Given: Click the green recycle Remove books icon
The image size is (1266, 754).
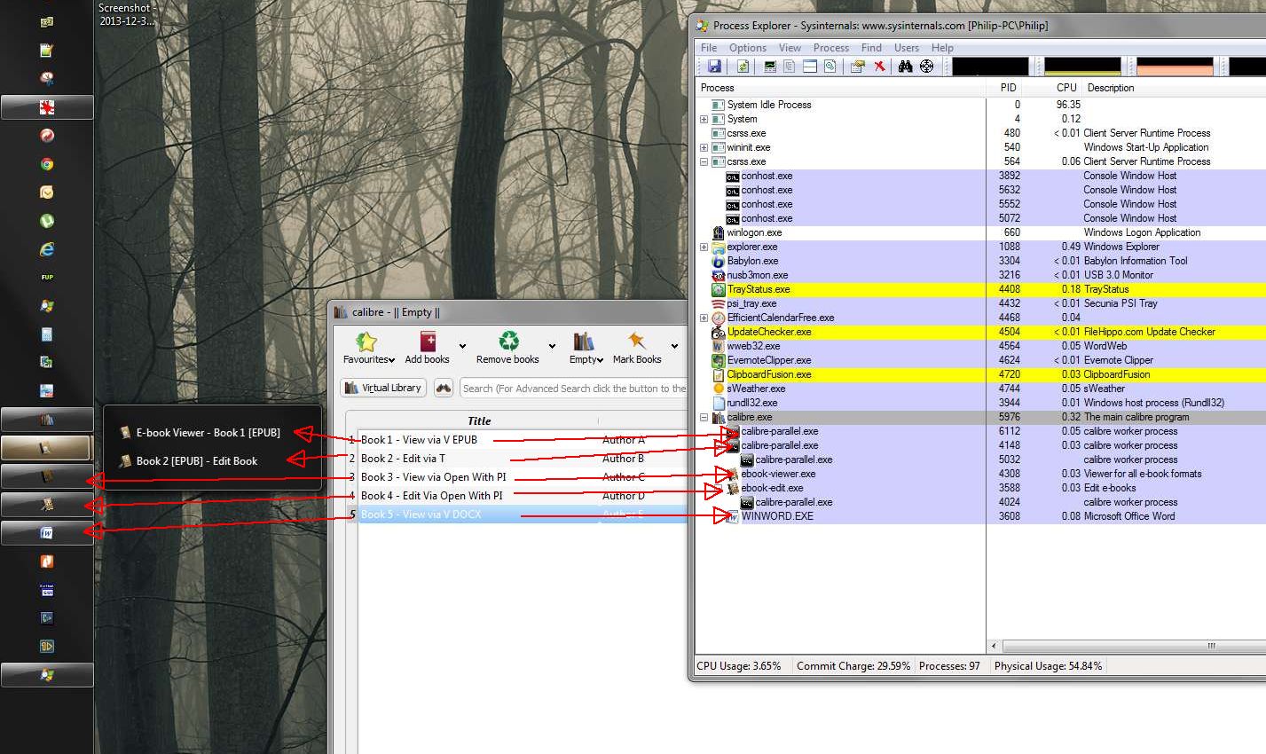Looking at the screenshot, I should click(508, 342).
